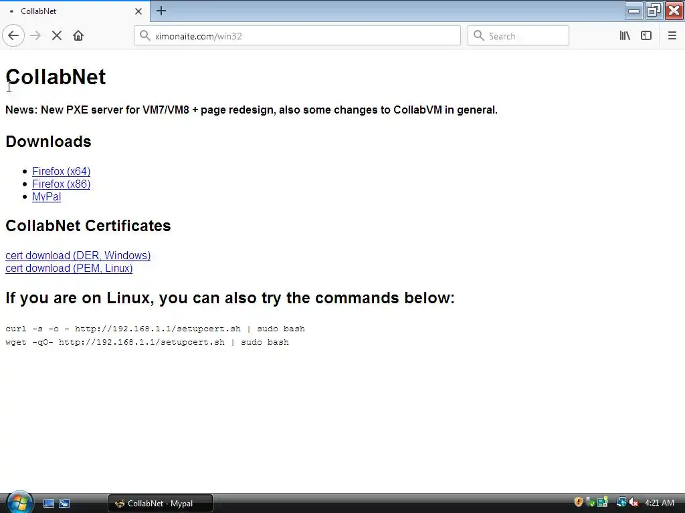
Task: Open the hamburger application menu
Action: (672, 36)
